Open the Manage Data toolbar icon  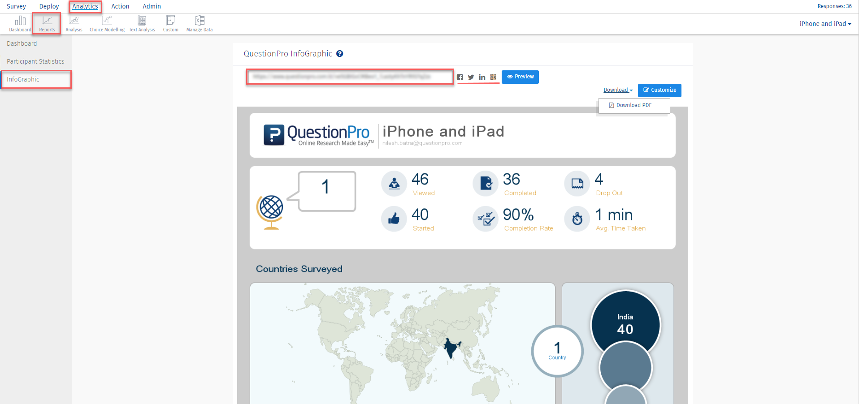click(200, 24)
